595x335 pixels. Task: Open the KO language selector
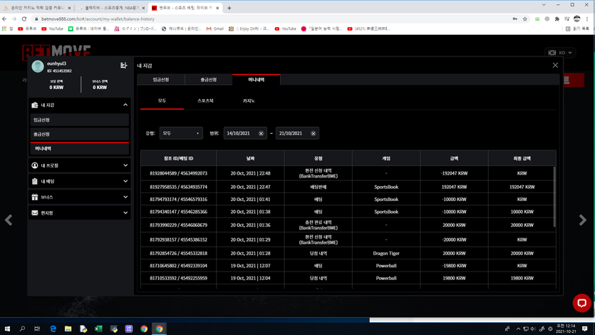(x=560, y=53)
